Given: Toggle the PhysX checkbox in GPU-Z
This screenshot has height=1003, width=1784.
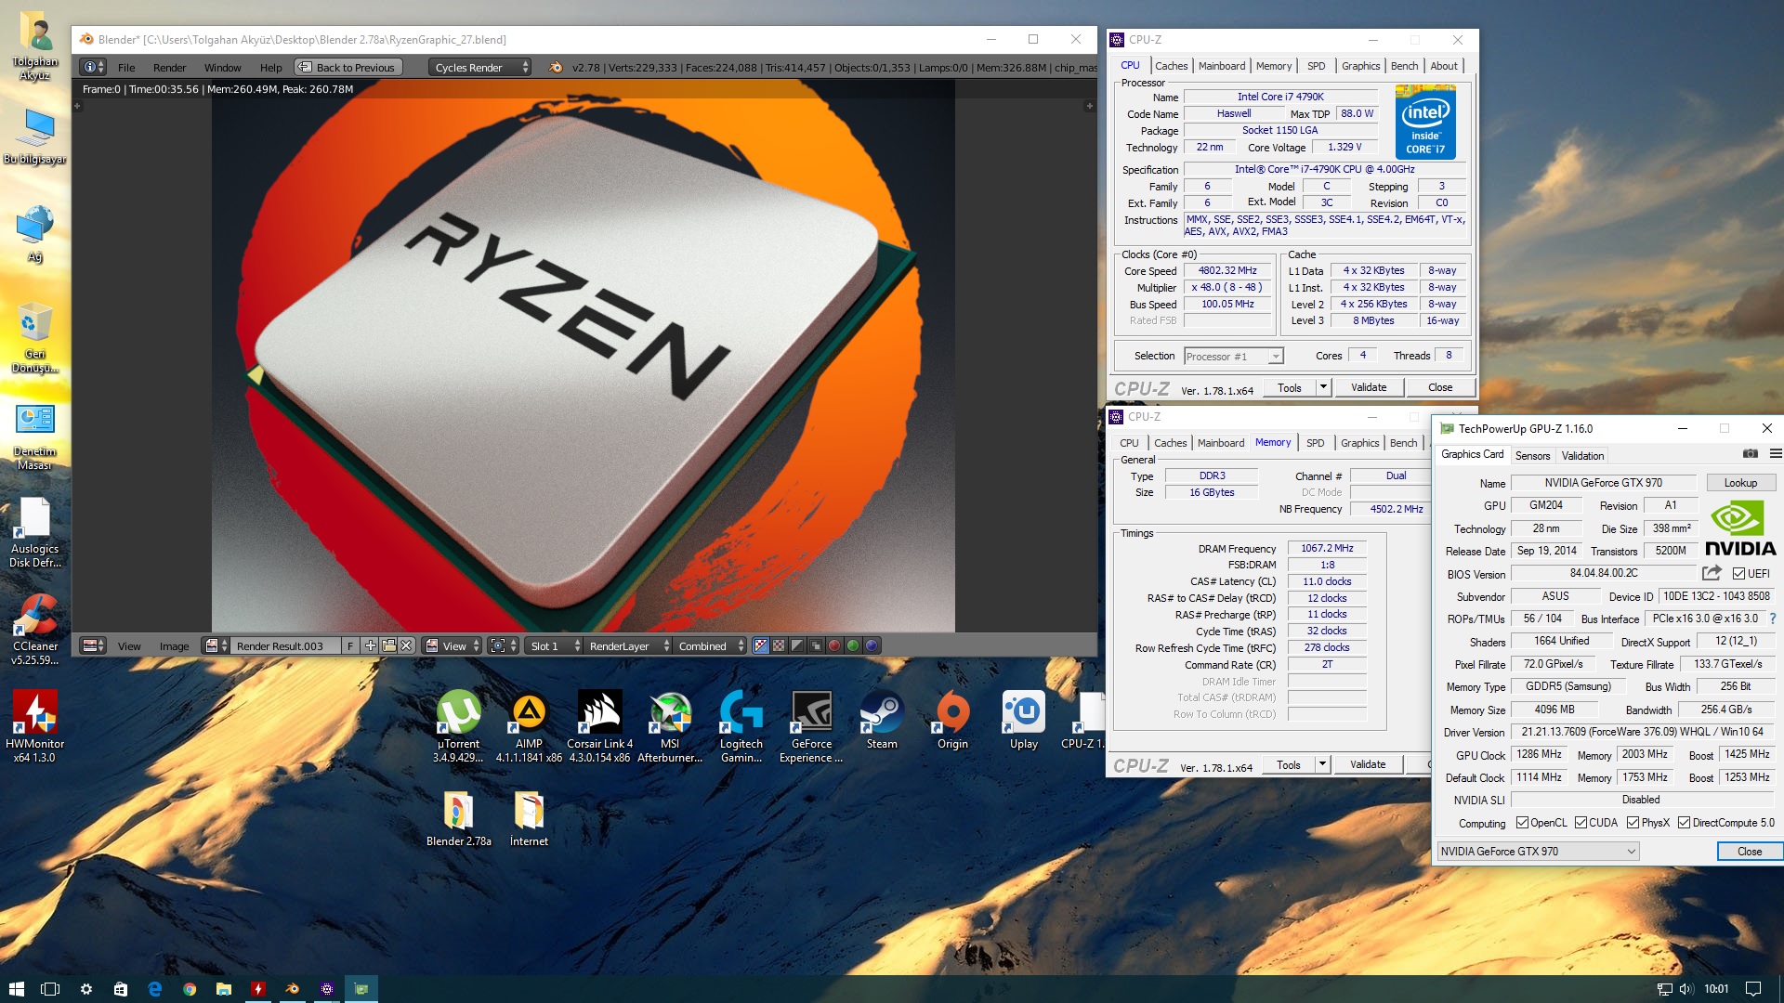Looking at the screenshot, I should click(1633, 822).
